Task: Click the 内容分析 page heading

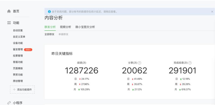Action: coord(53,18)
